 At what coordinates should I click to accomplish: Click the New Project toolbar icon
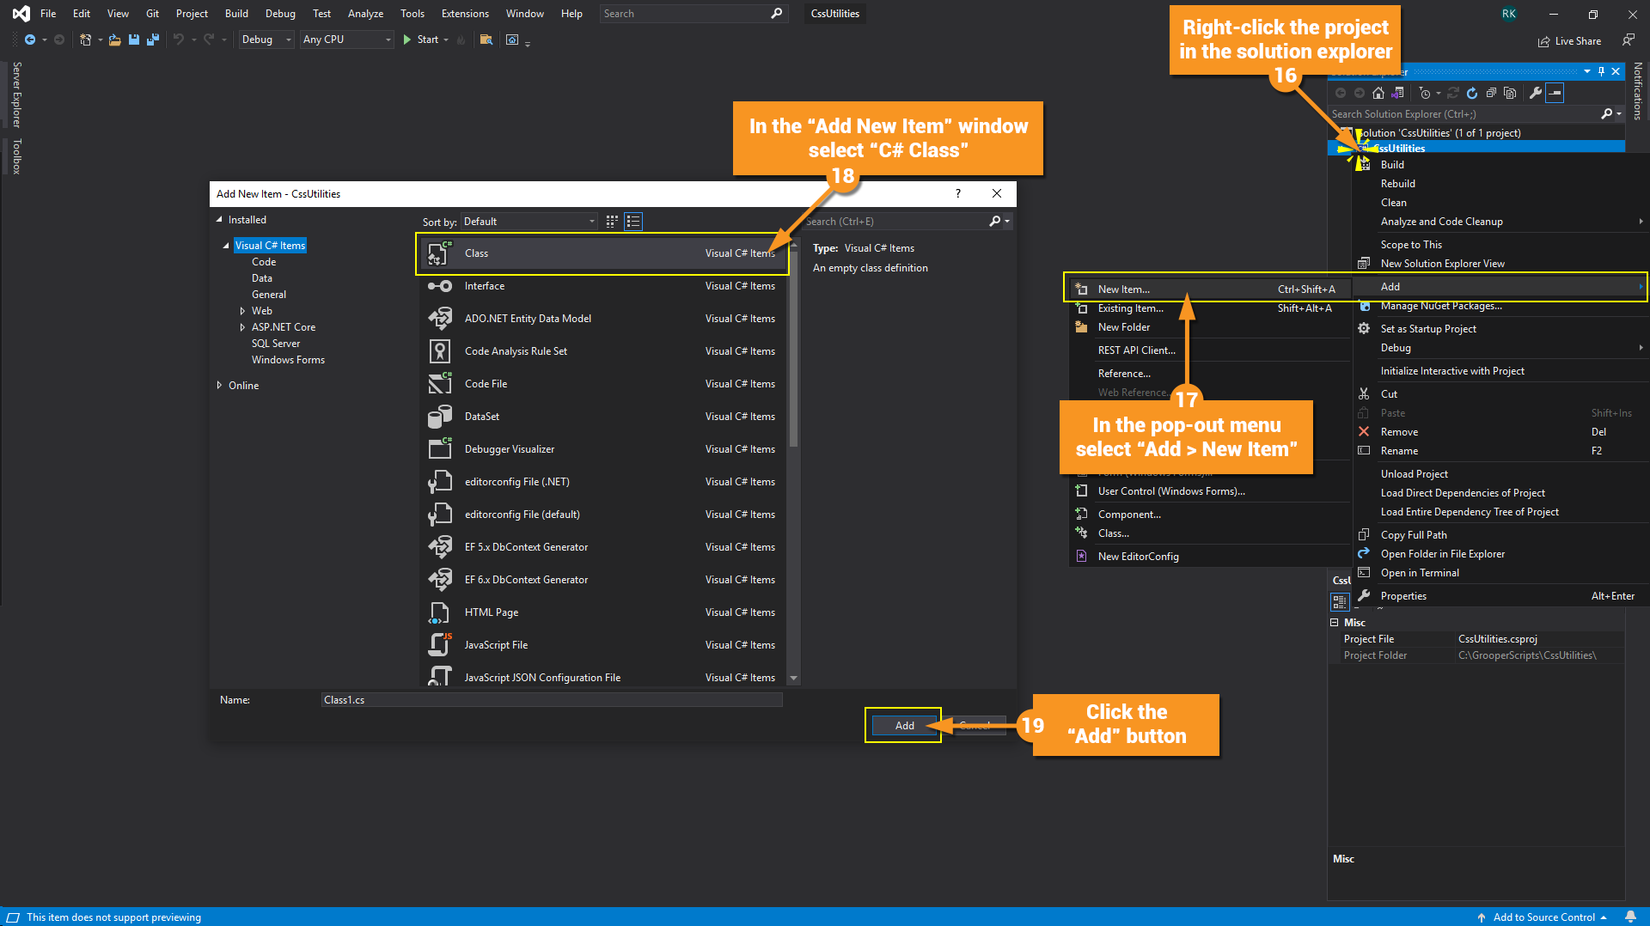pos(85,40)
